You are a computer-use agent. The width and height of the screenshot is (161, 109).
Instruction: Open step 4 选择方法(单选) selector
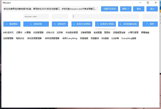[x=82, y=24]
